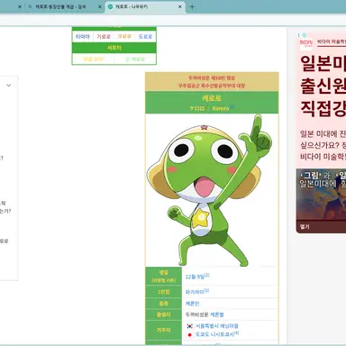Click the 케로로 title in the green infobox header
Screen dimensions: 346x346
tap(212, 98)
